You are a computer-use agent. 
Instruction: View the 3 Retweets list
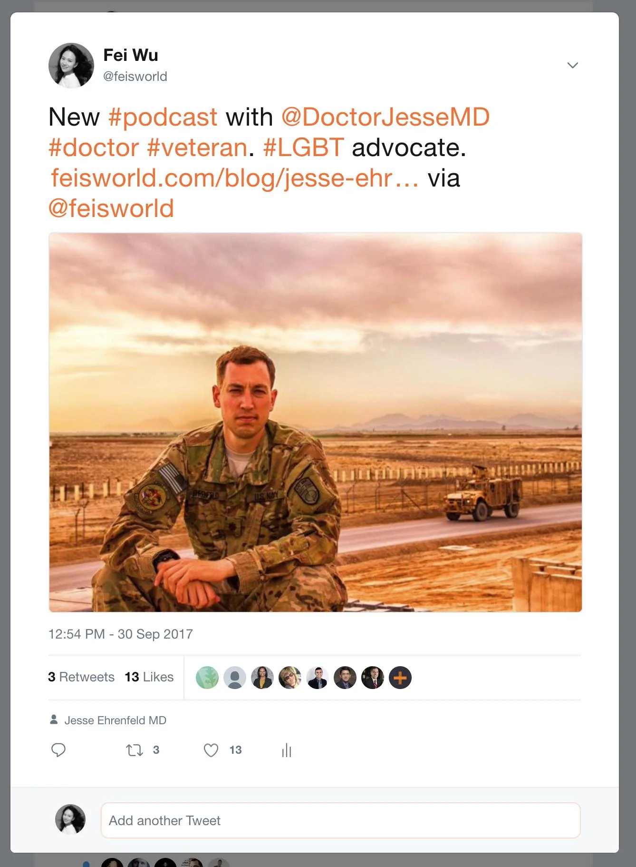tap(81, 677)
